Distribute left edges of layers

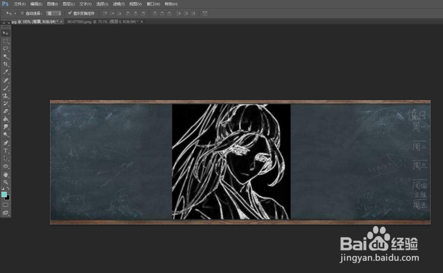[x=179, y=13]
